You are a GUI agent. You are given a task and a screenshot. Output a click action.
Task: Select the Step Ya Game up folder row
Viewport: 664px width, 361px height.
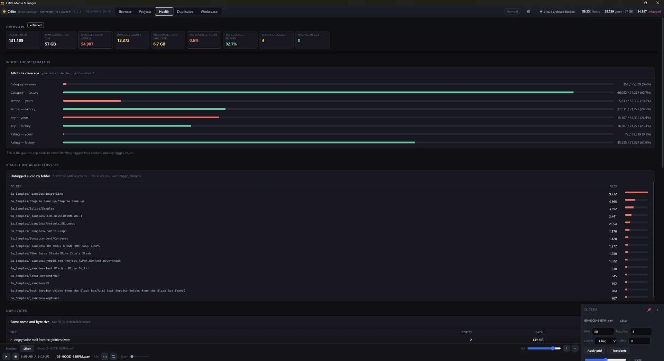[x=329, y=201]
